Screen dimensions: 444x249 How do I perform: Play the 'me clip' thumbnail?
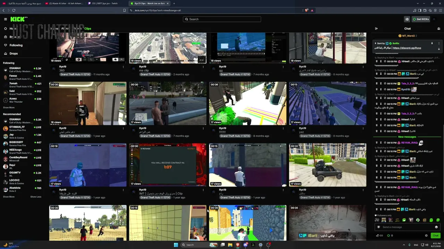point(168,48)
